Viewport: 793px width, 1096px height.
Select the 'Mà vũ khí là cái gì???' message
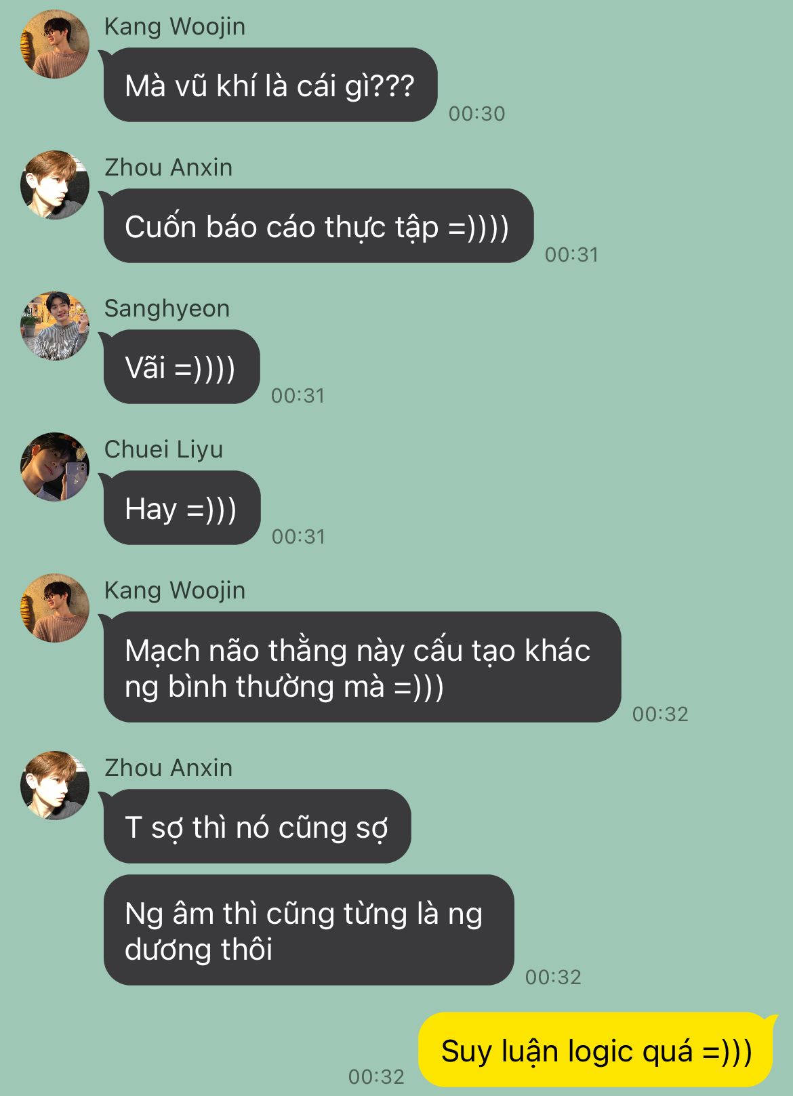269,85
